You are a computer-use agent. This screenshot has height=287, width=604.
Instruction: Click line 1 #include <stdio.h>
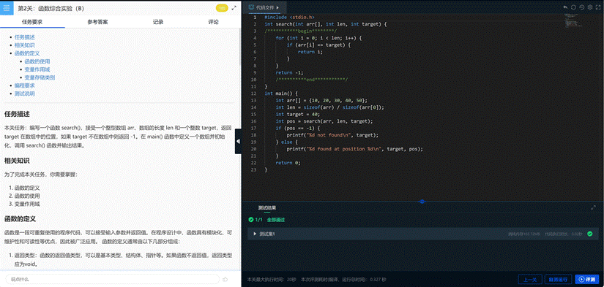(x=289, y=18)
